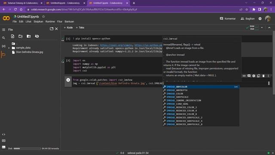Image resolution: width=275 pixels, height=155 pixels.
Task: Add a new Teks cell
Action: tap(80, 28)
